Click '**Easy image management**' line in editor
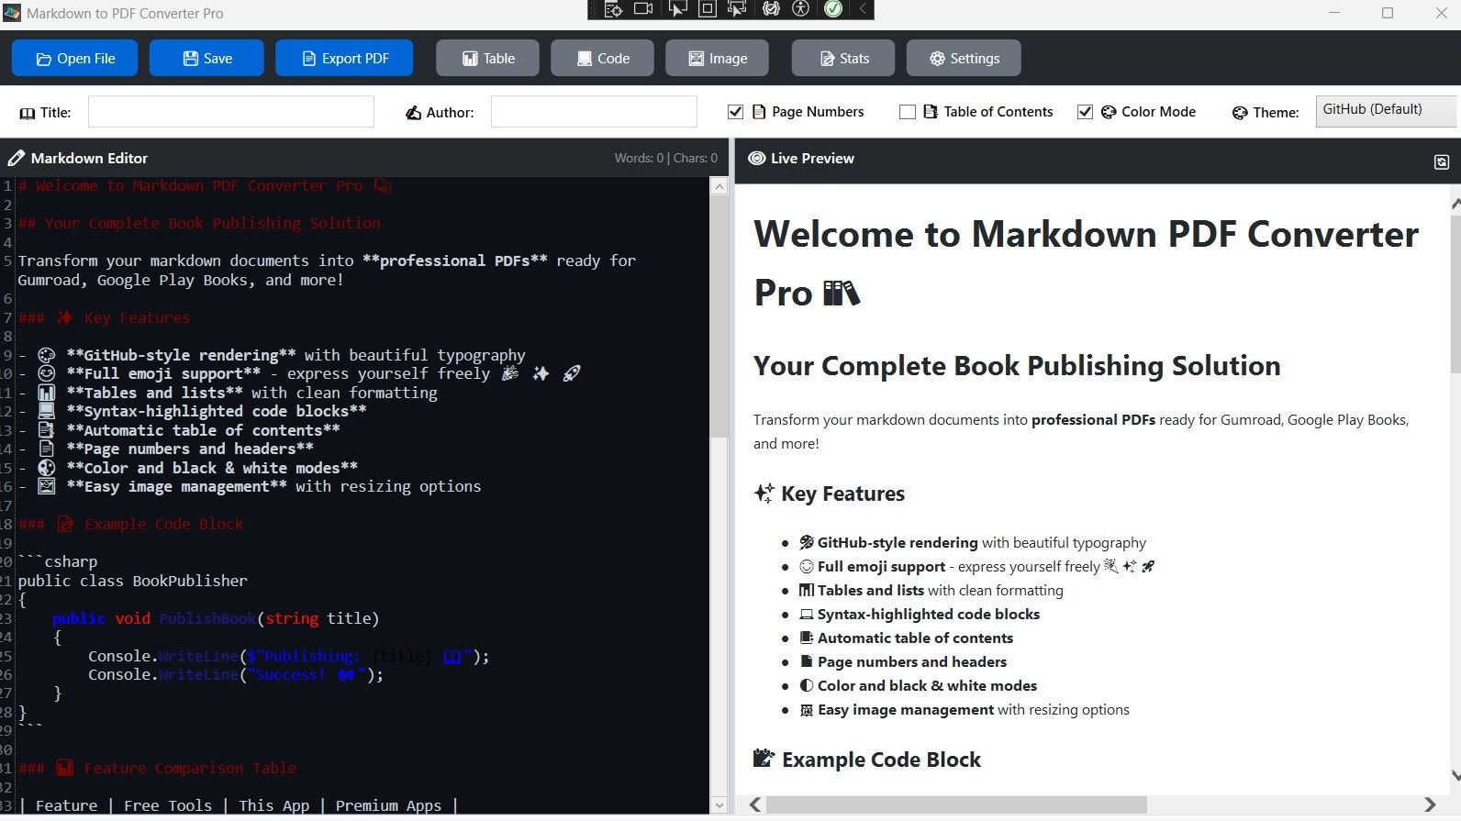This screenshot has height=821, width=1461. (249, 486)
